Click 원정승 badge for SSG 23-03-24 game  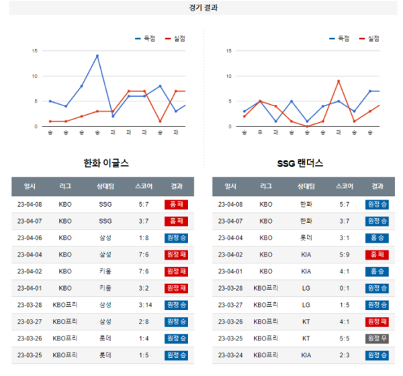377,355
